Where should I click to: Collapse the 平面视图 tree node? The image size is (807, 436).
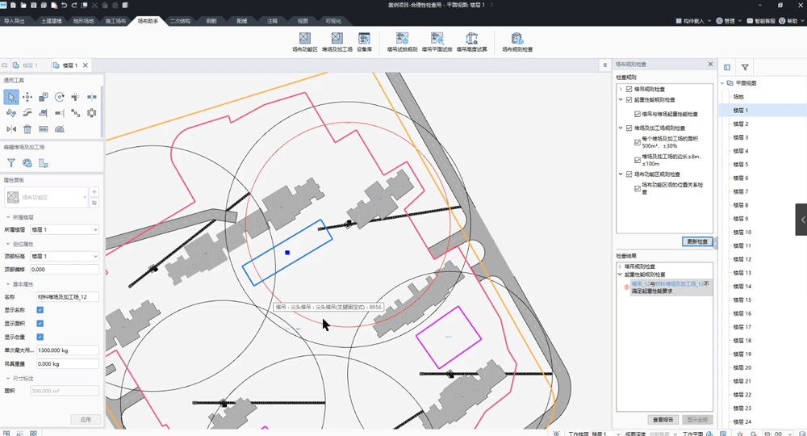click(721, 83)
